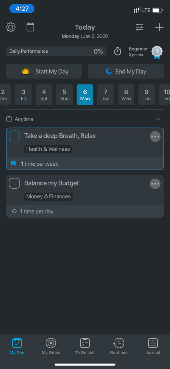170x369 pixels.
Task: Open options for Balance my Budget task
Action: pos(155,184)
